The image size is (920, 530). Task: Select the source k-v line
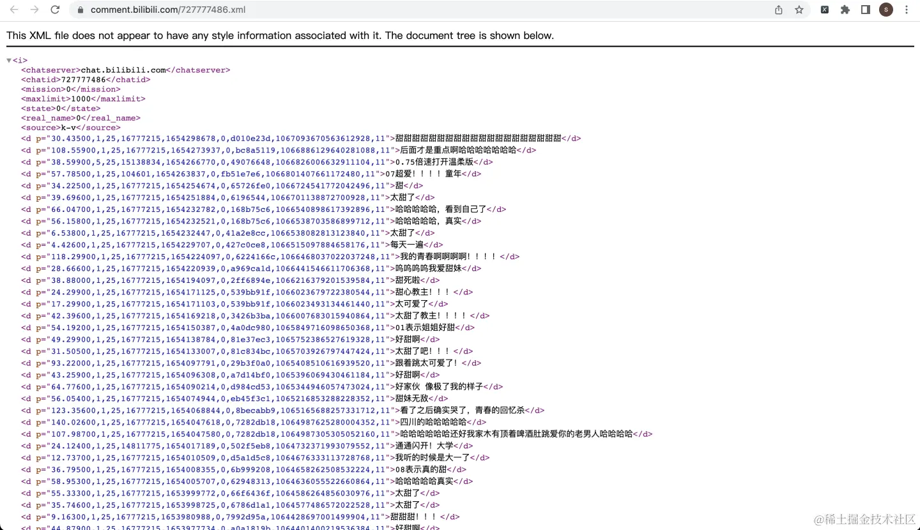tap(71, 128)
